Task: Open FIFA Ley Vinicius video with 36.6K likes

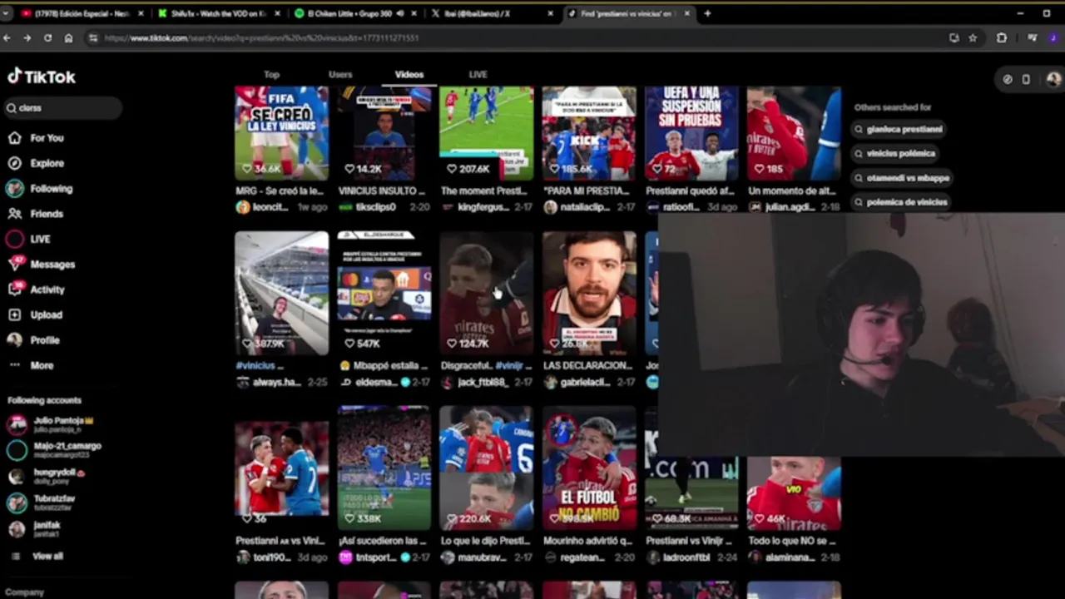Action: click(x=281, y=133)
